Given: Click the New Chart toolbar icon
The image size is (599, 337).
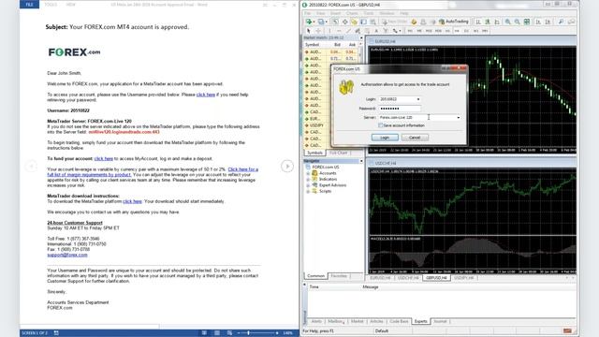Looking at the screenshot, I should (308, 22).
